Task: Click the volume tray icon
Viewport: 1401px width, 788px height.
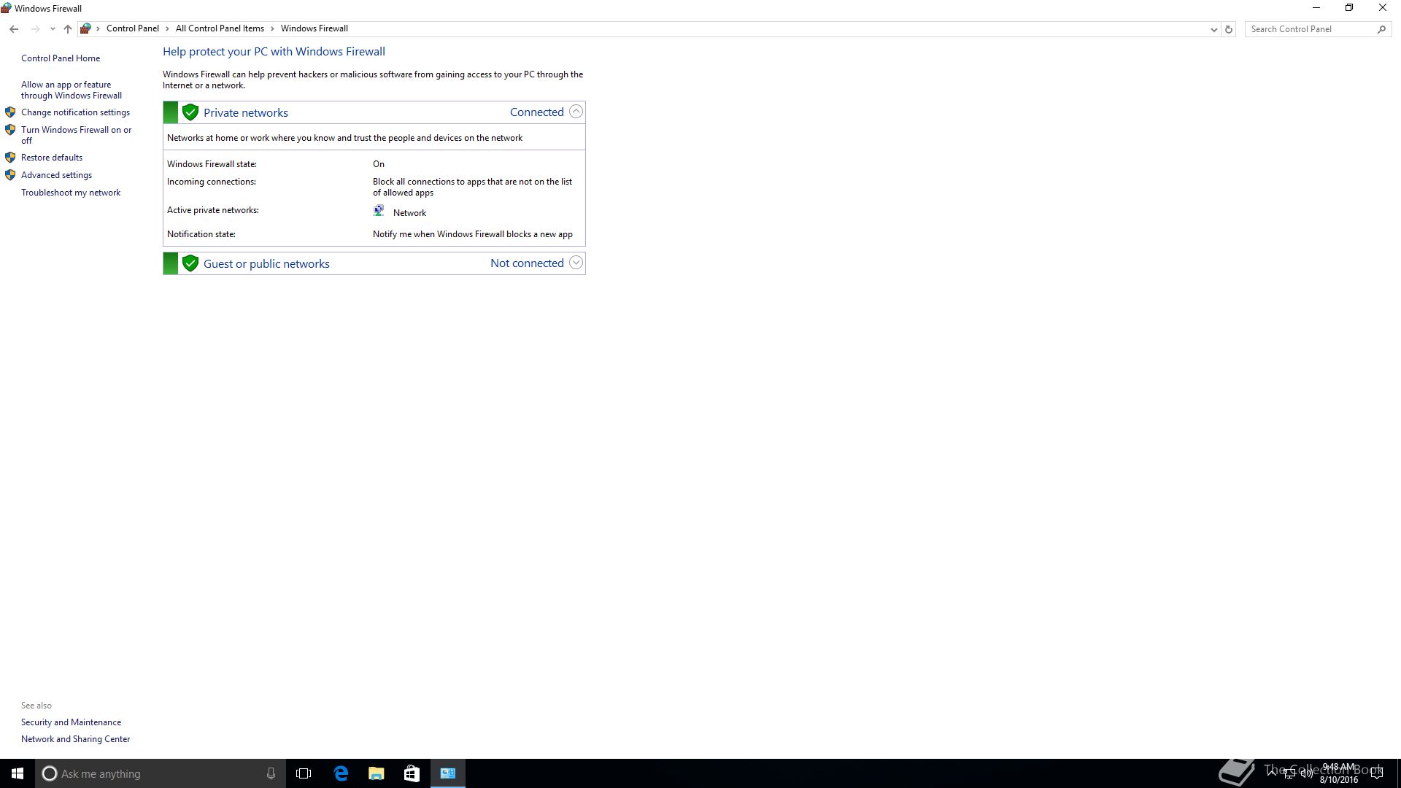Action: point(1306,773)
